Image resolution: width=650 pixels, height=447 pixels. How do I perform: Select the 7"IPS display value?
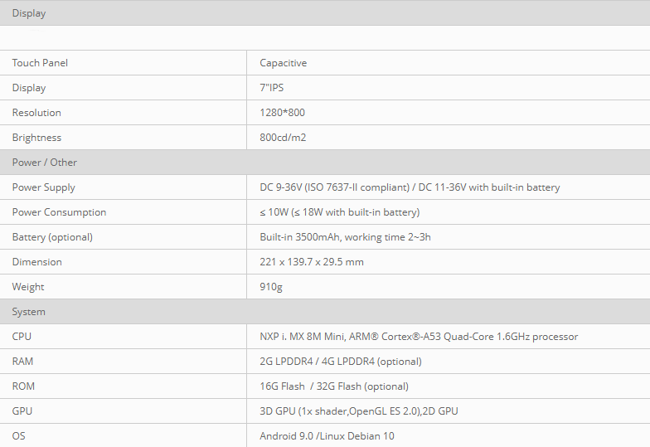click(272, 88)
